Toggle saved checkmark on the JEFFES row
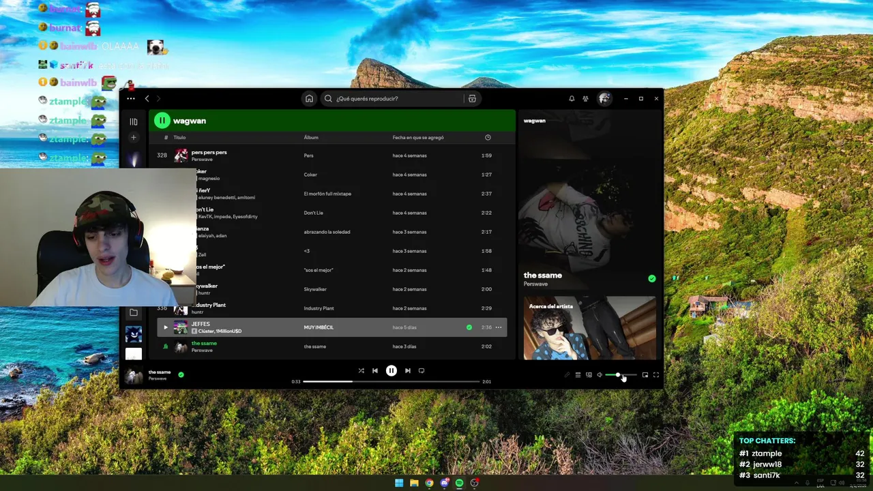 click(469, 327)
